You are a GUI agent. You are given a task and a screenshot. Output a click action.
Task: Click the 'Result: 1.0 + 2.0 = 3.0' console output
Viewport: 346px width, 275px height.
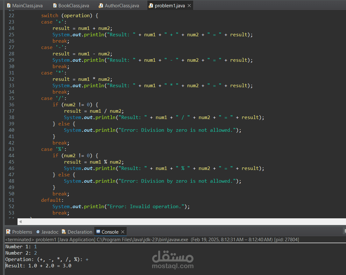click(39, 266)
